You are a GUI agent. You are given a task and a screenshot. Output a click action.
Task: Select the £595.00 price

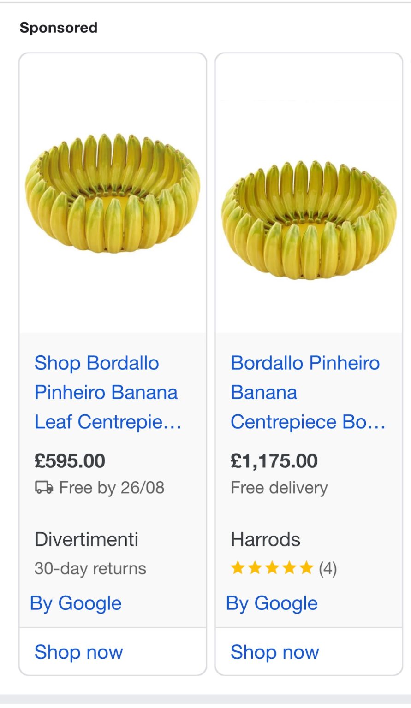click(x=70, y=461)
